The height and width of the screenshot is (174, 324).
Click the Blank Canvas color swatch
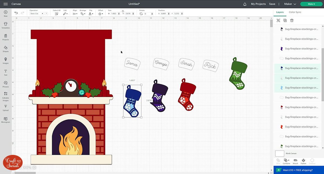280,154
